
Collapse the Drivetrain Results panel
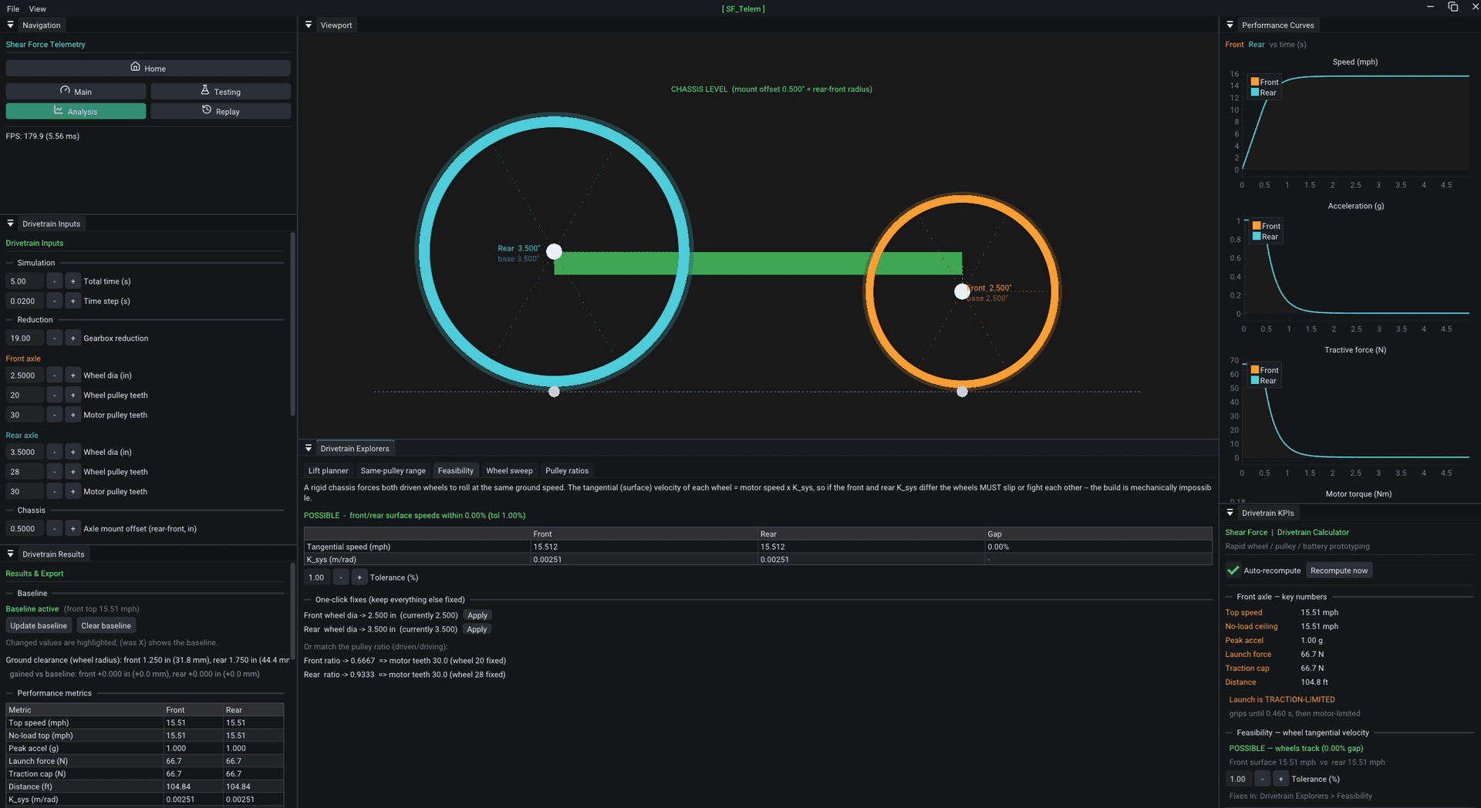pyautogui.click(x=11, y=554)
